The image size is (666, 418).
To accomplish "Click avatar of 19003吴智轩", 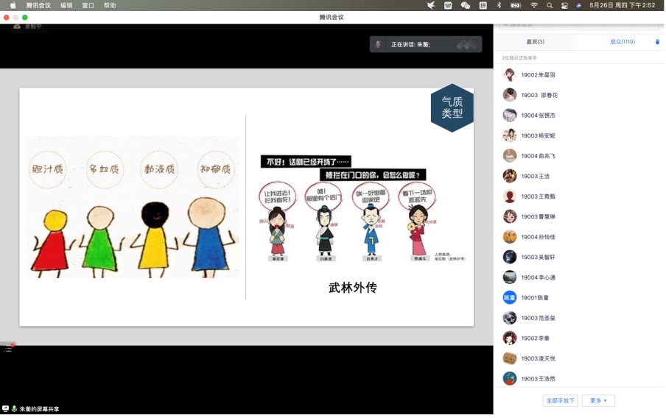I will [510, 257].
